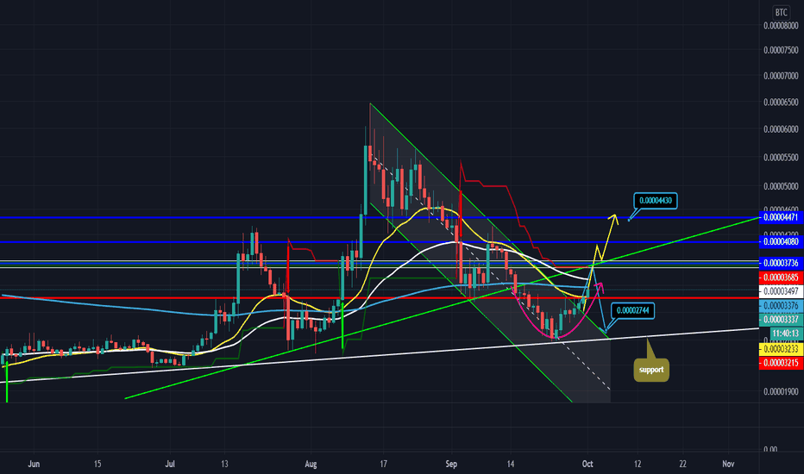This screenshot has height=474, width=804.
Task: Click the green 0.00003337 current price label
Action: coord(781,319)
